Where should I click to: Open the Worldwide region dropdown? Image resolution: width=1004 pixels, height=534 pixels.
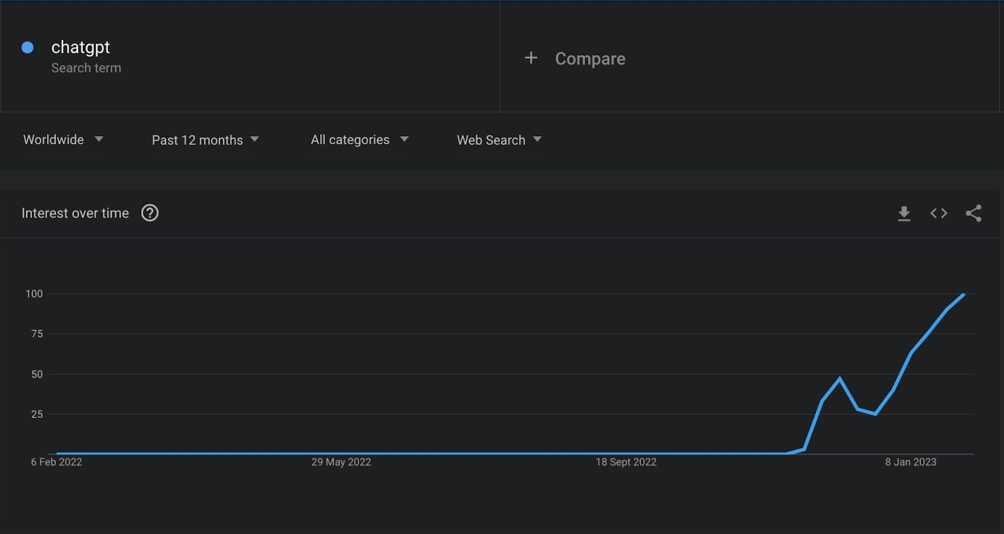[63, 139]
